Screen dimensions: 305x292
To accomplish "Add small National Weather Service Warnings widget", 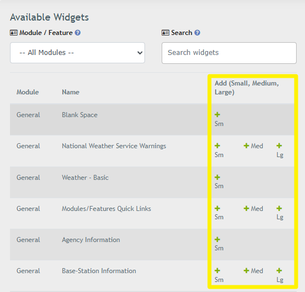I will [x=219, y=150].
